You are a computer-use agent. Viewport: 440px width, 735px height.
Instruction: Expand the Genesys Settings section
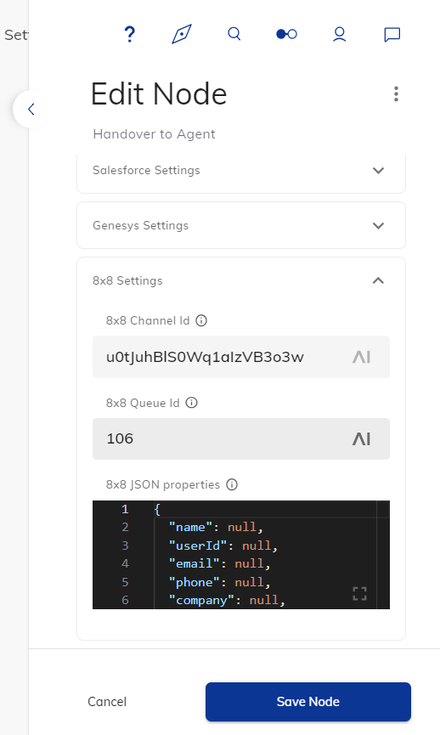coord(241,225)
